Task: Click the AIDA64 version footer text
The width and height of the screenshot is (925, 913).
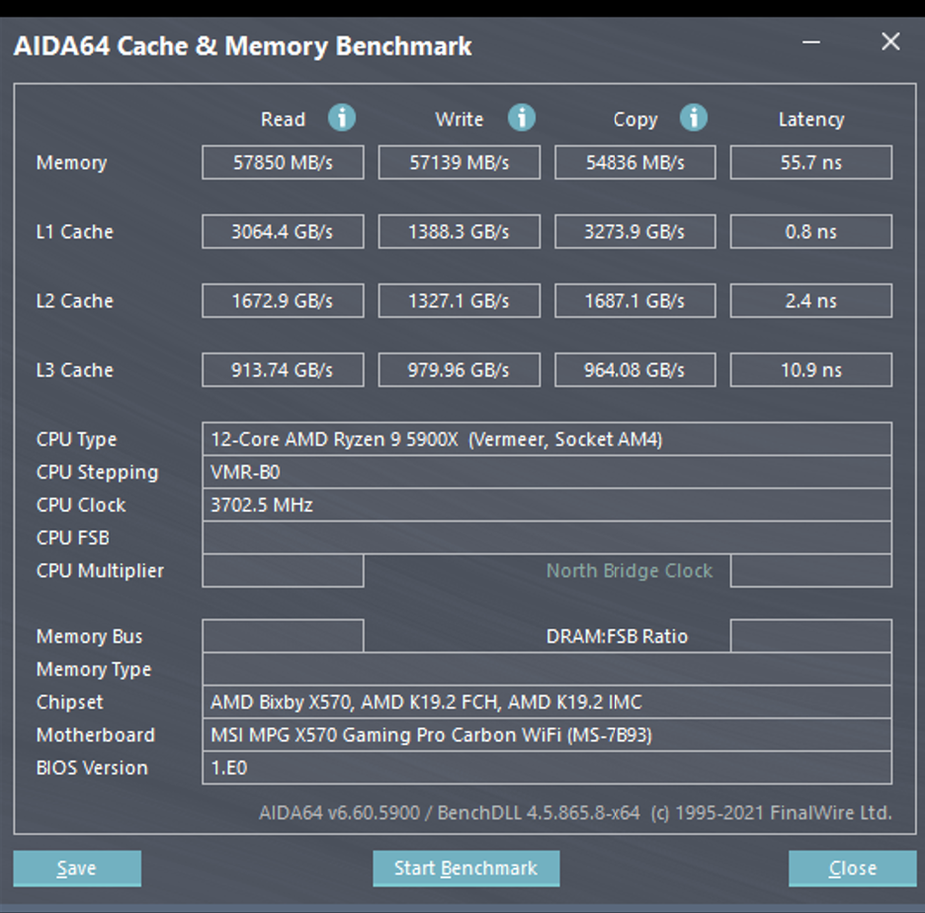Action: (x=575, y=813)
